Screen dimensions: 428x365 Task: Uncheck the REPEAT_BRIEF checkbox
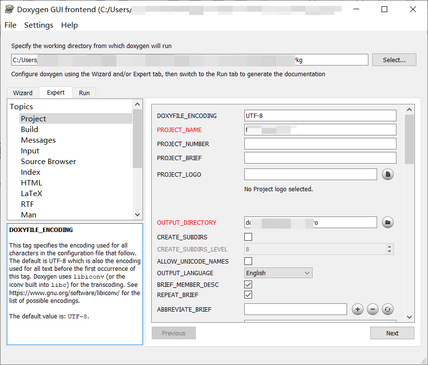click(248, 295)
